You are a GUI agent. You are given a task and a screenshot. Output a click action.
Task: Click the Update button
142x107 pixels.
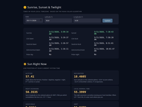point(108,21)
